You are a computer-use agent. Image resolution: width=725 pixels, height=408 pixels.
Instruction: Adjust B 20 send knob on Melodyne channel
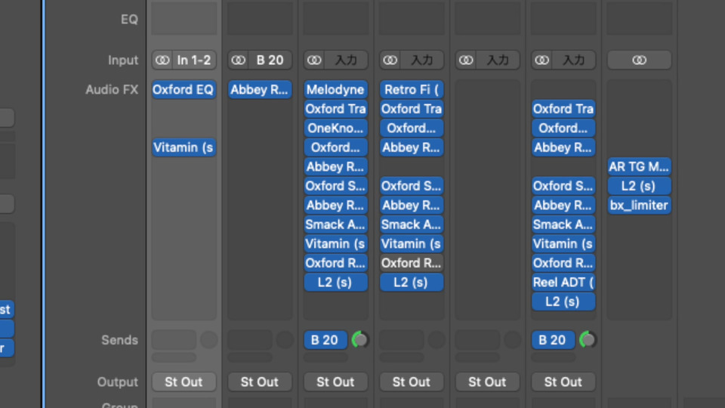(360, 340)
